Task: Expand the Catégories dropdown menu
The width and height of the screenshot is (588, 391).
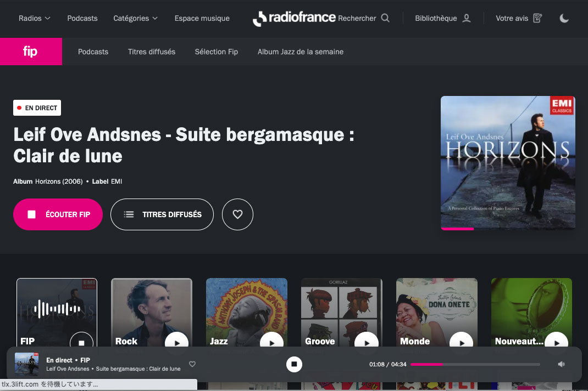Action: (x=135, y=18)
